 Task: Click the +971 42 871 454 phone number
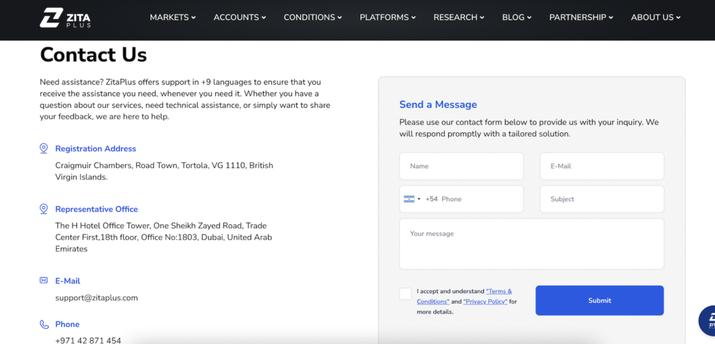[88, 341]
